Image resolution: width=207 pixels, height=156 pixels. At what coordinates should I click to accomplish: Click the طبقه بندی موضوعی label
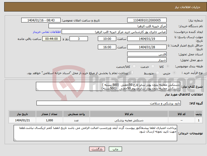[189, 66]
